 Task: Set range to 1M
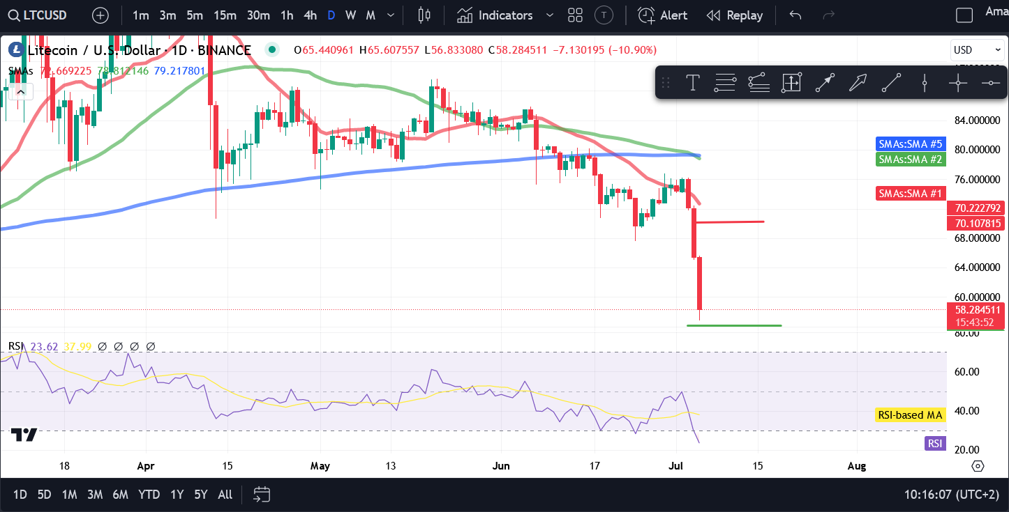point(69,495)
